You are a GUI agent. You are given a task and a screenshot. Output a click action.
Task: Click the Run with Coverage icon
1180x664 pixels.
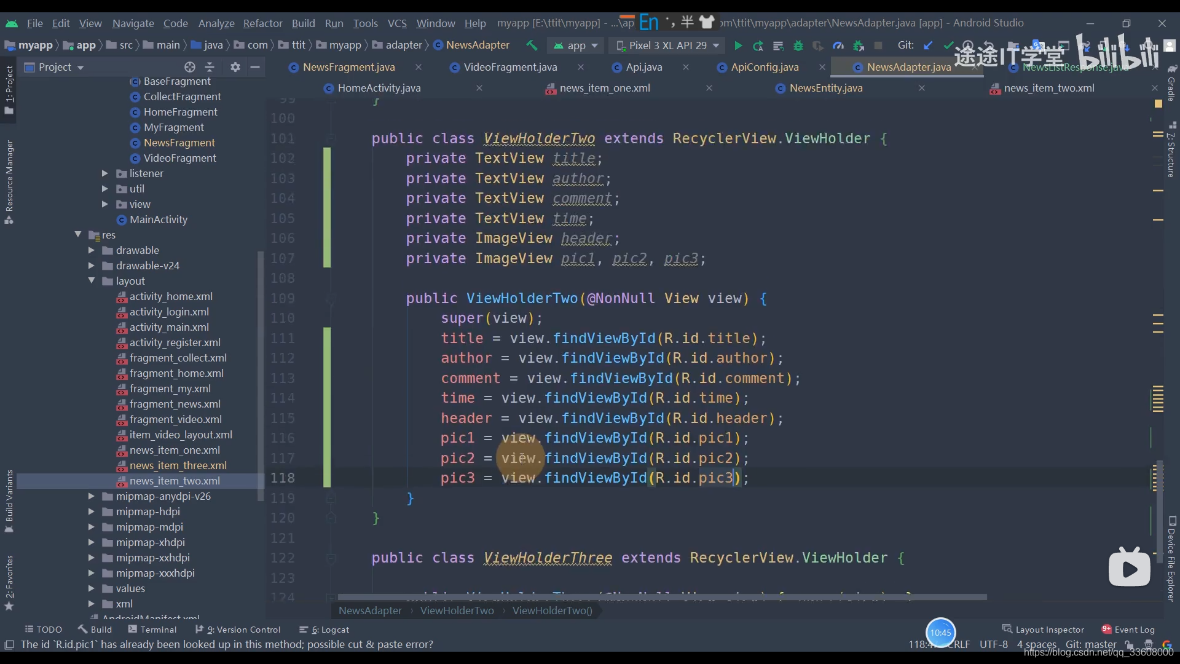(x=818, y=45)
